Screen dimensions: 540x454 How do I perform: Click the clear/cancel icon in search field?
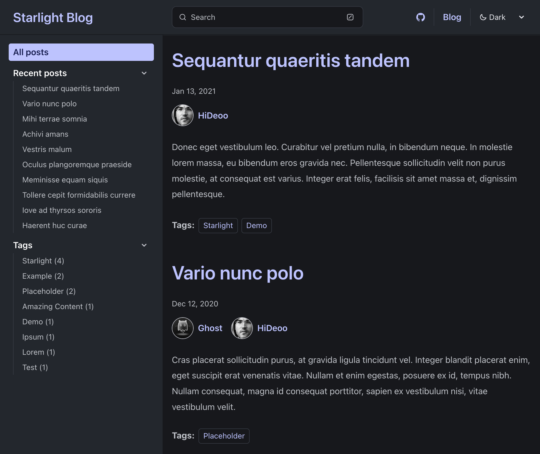(x=350, y=17)
